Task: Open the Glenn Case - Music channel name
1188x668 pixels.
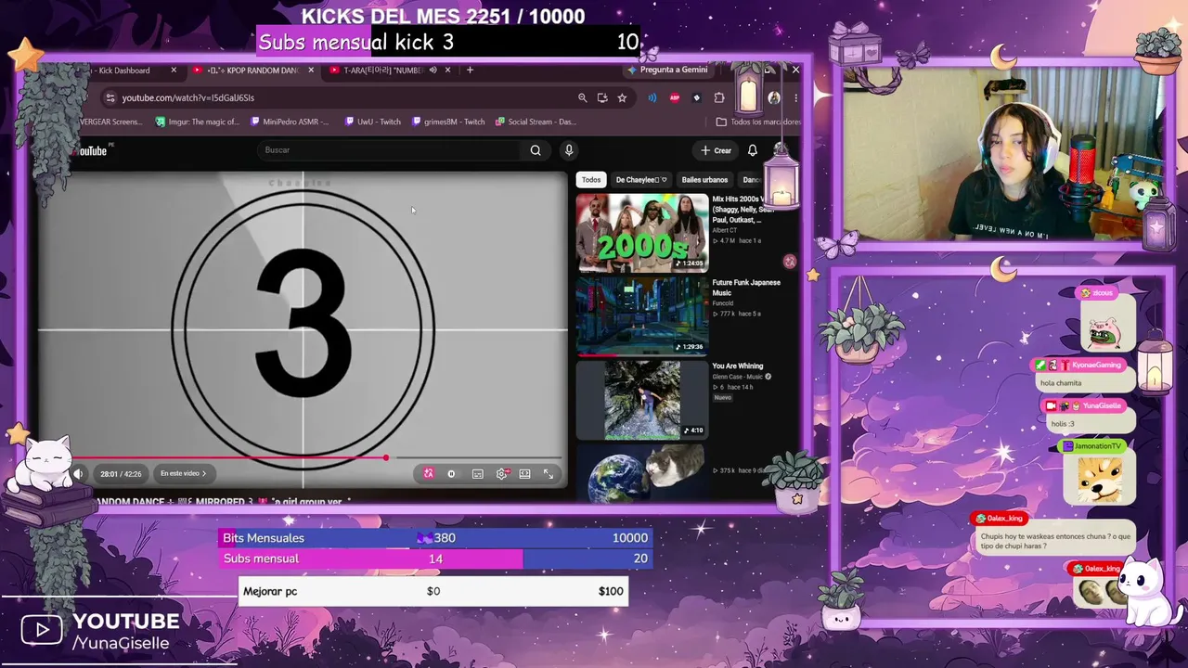Action: tap(738, 377)
